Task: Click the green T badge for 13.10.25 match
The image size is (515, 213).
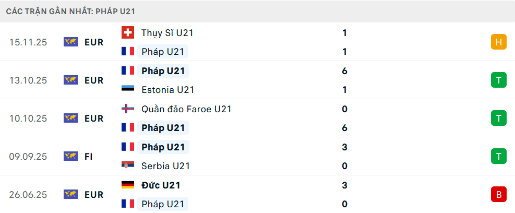Action: pyautogui.click(x=499, y=80)
